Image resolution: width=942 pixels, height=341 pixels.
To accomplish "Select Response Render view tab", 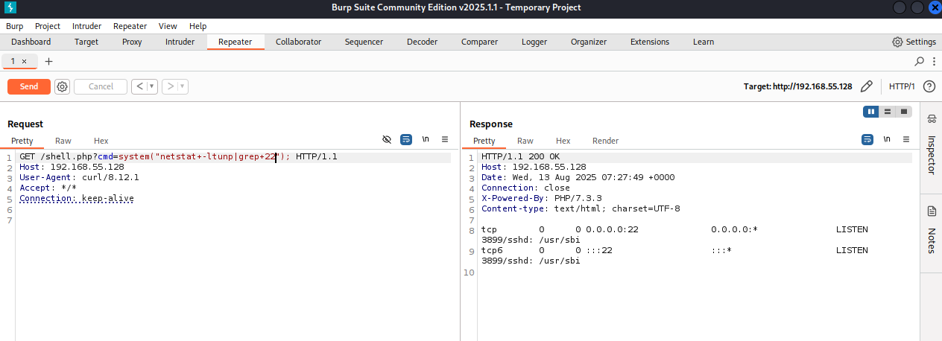I will click(605, 141).
